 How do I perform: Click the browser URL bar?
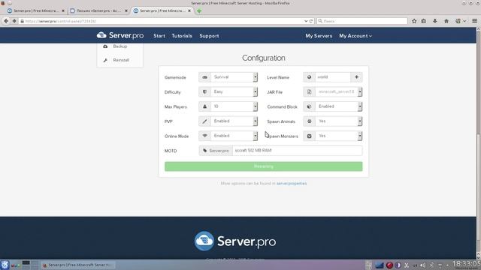pos(162,21)
